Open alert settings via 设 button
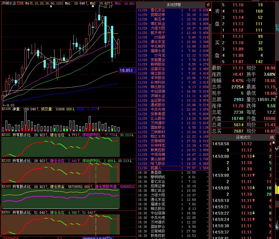Viewport: 279px width, 239px height. [208, 5]
